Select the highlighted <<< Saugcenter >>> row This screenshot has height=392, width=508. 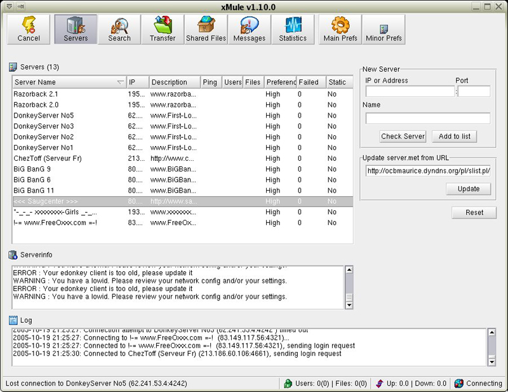coord(183,201)
